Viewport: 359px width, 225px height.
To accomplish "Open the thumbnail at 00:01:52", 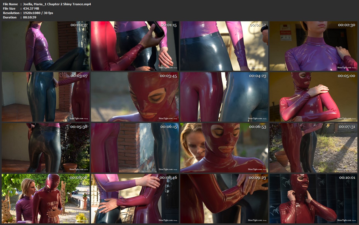I will [224, 46].
